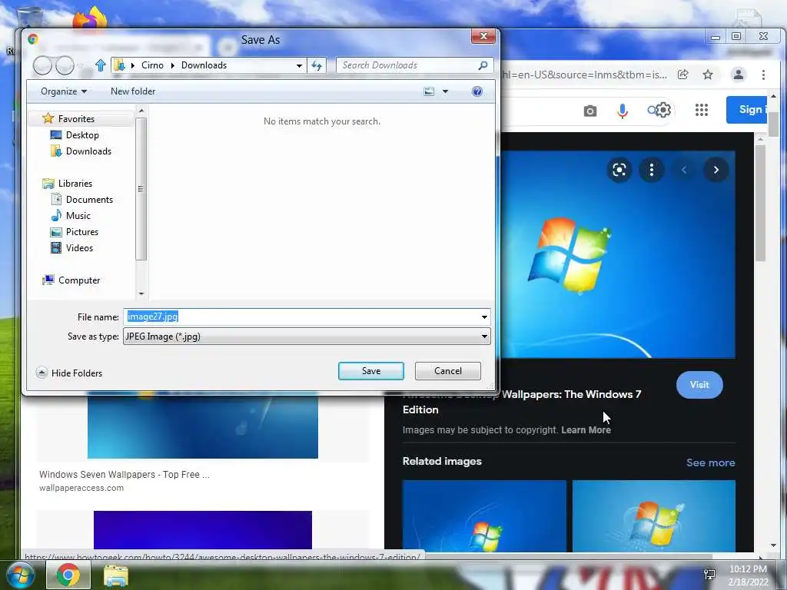
Task: Click the Sign in button in Chrome
Action: click(747, 109)
